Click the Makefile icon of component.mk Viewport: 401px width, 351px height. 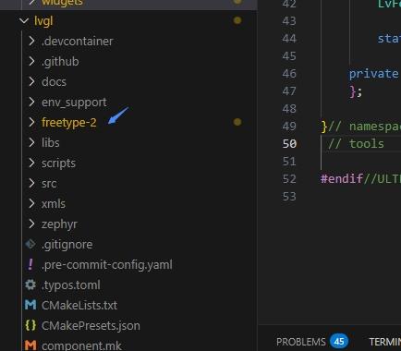click(x=30, y=345)
